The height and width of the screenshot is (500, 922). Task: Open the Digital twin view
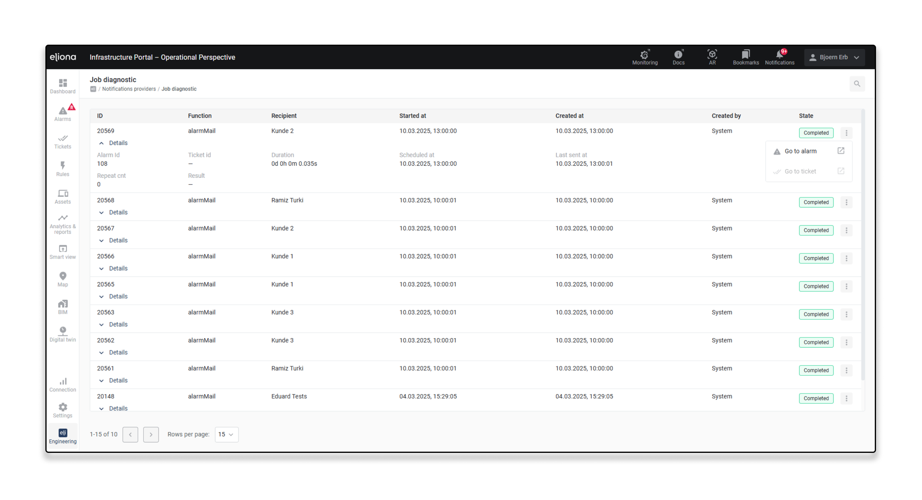(x=63, y=334)
